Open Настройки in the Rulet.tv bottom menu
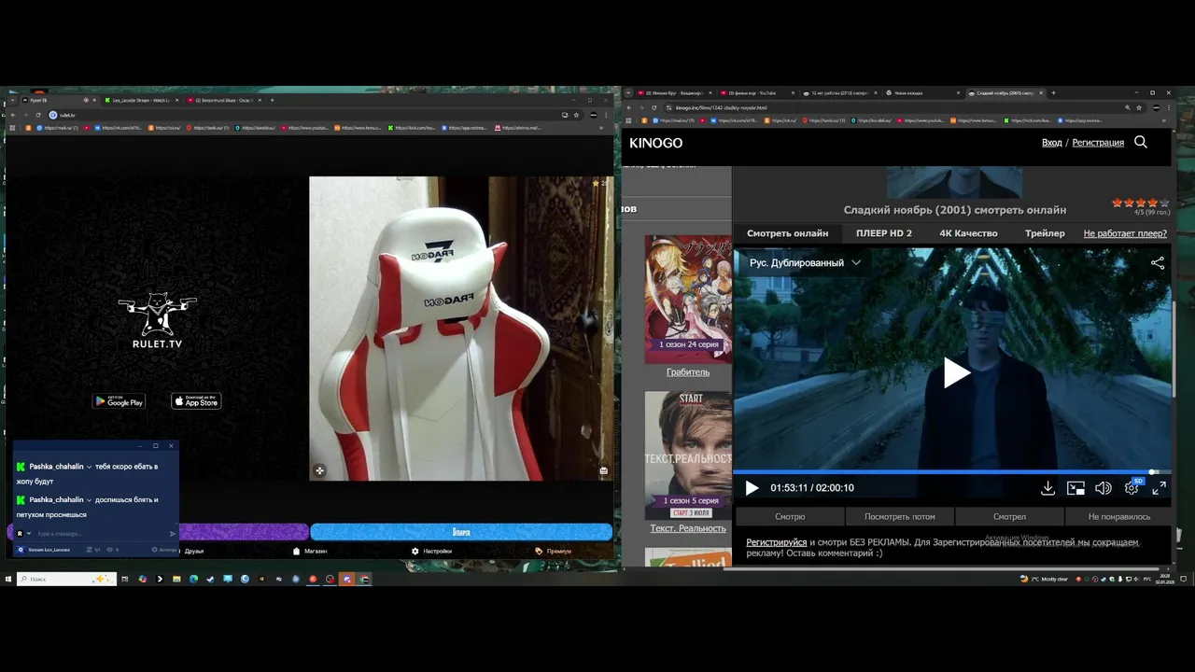Screen dimensions: 1195x672 pos(431,551)
